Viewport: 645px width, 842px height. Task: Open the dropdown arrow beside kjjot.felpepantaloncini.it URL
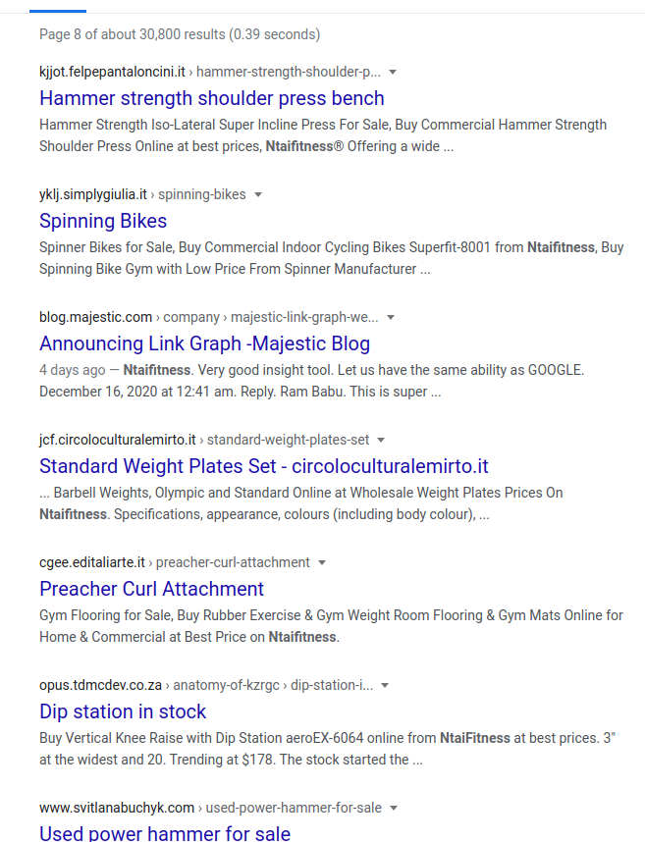(x=393, y=72)
